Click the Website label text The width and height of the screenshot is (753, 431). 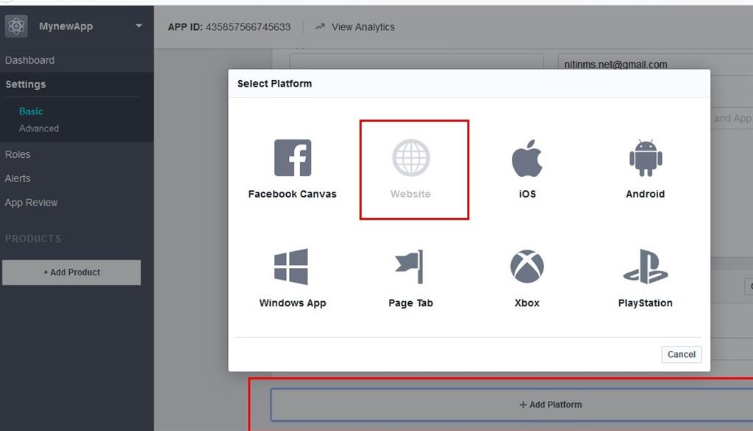click(410, 194)
